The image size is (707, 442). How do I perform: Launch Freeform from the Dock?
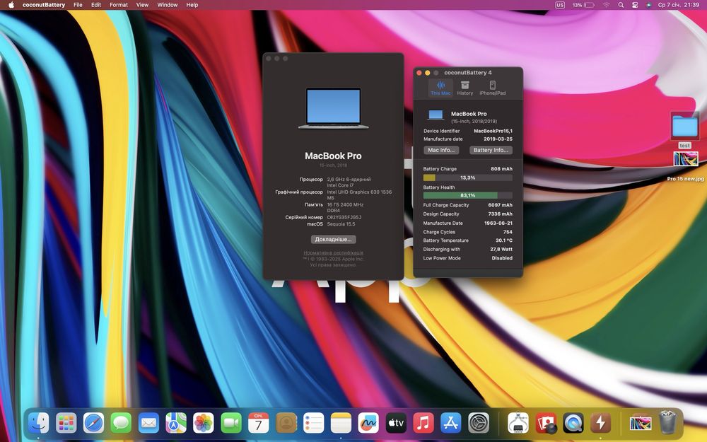click(x=368, y=423)
